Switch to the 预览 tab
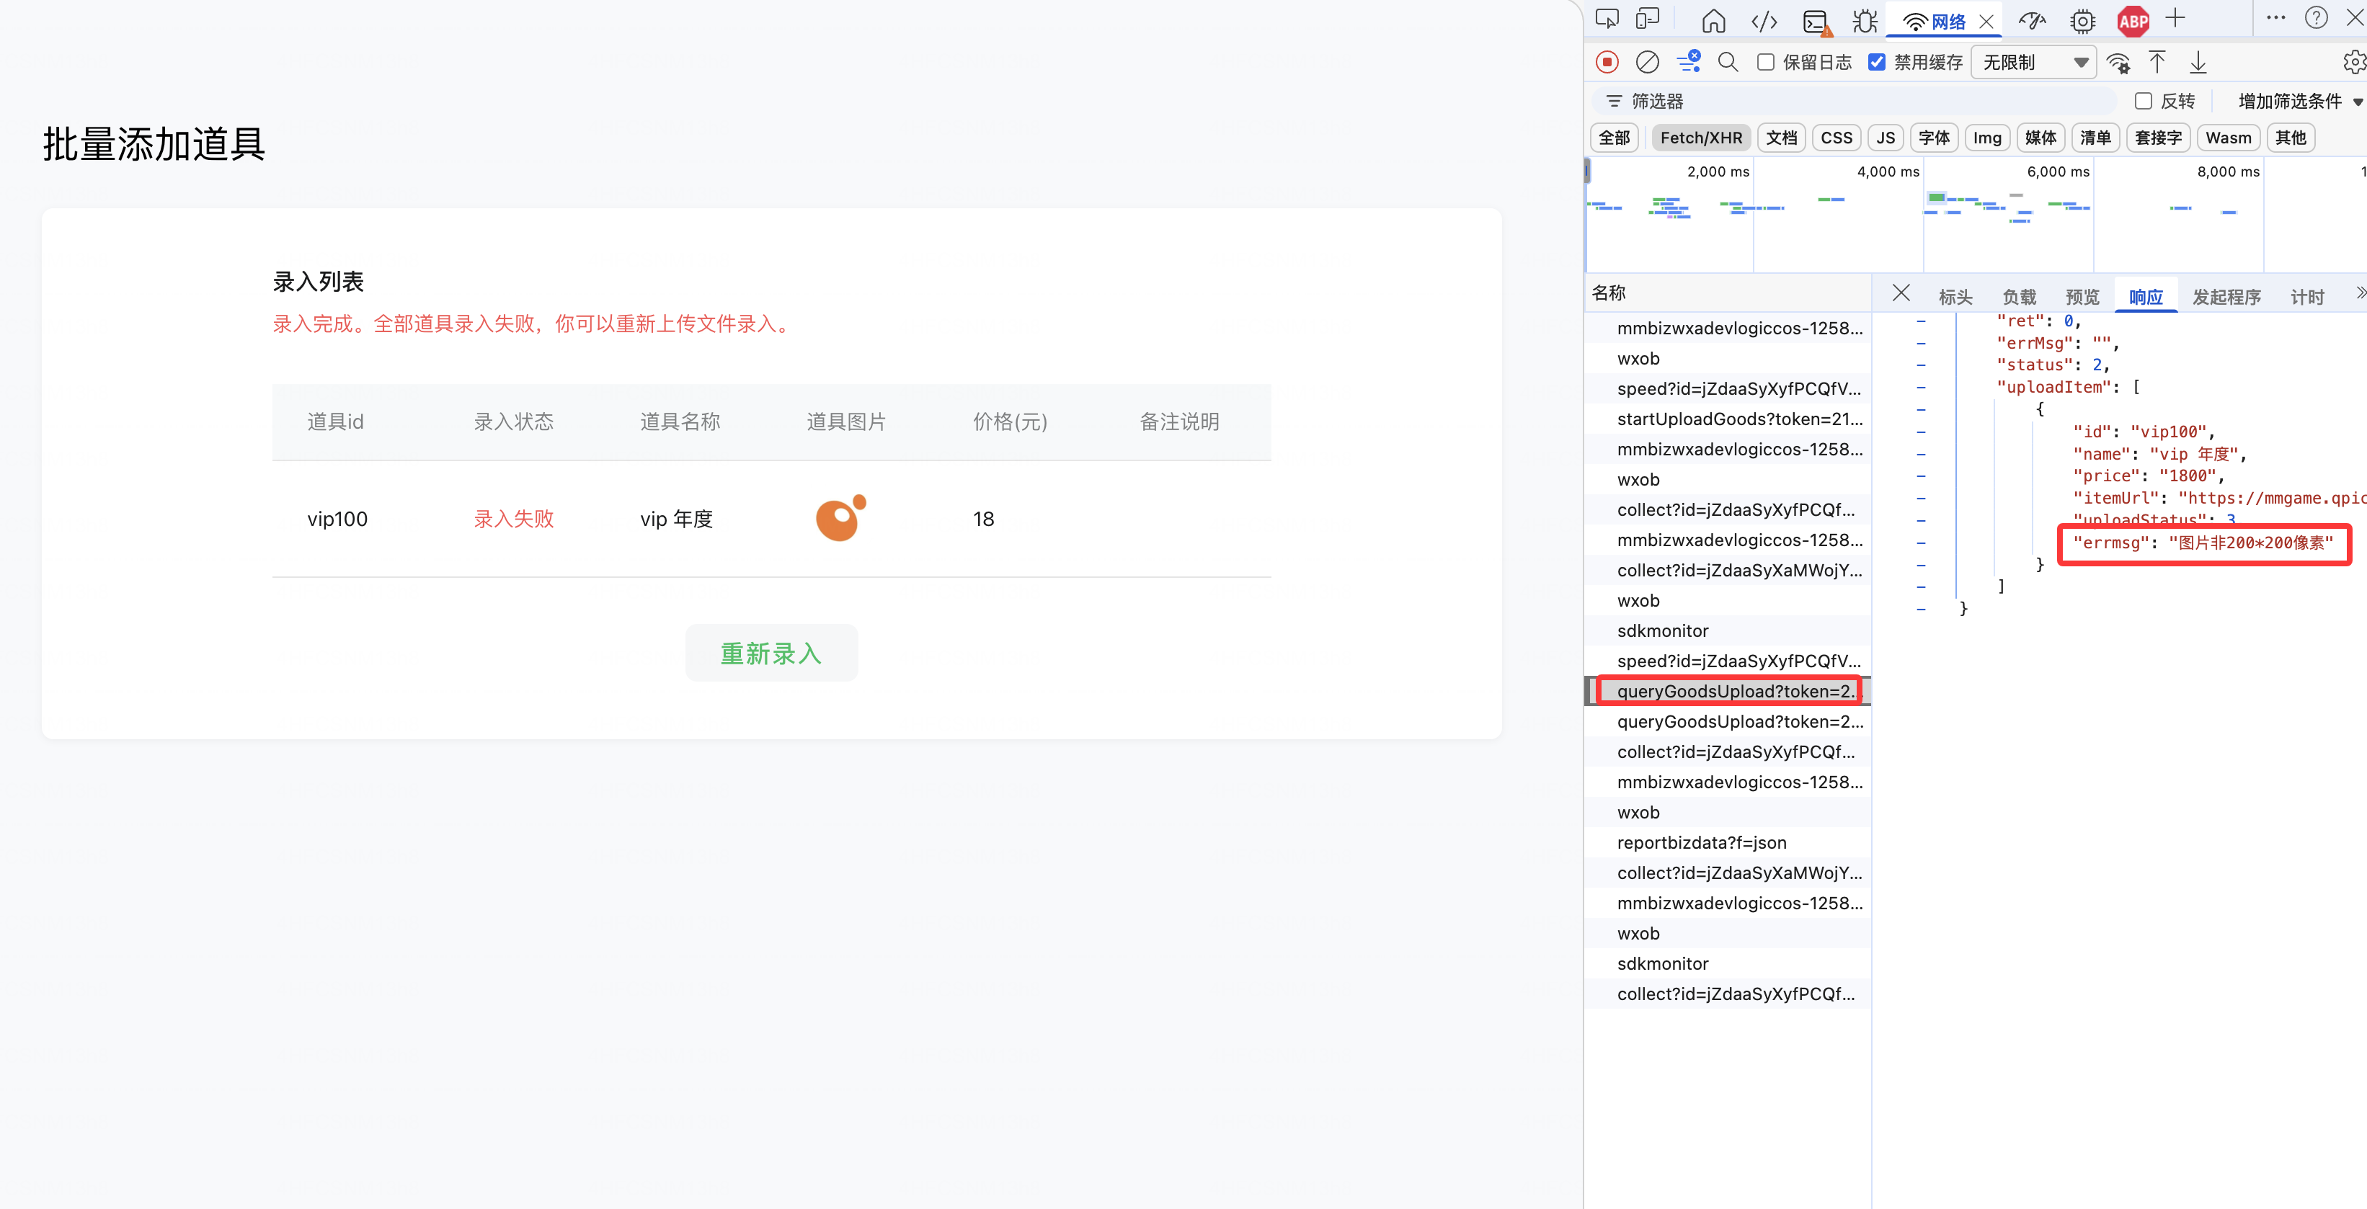 2082,297
